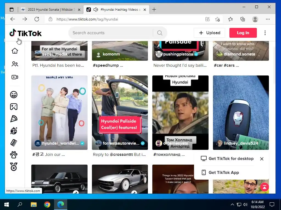
Task: Open the silver concept car video thumbnail
Action: 120,179
